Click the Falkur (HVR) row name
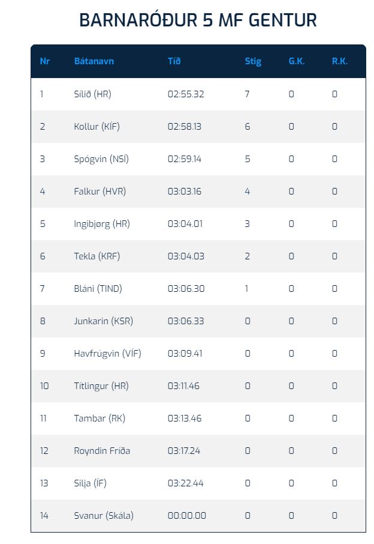Image resolution: width=374 pixels, height=544 pixels. [99, 192]
